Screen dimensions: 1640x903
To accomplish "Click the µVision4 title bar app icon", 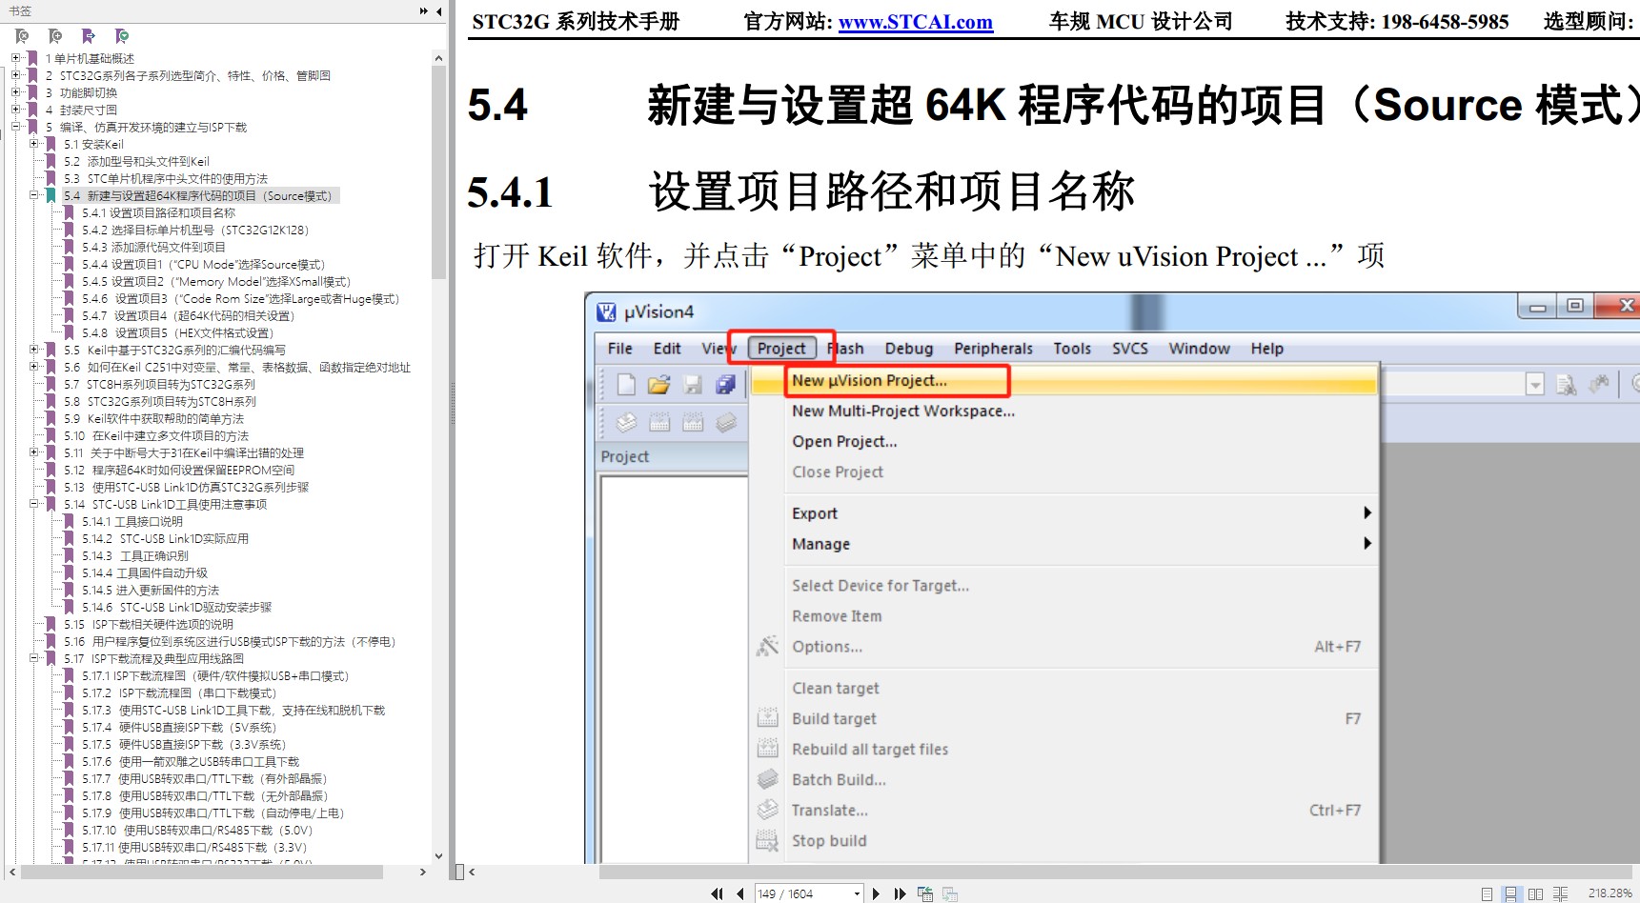I will [x=606, y=311].
